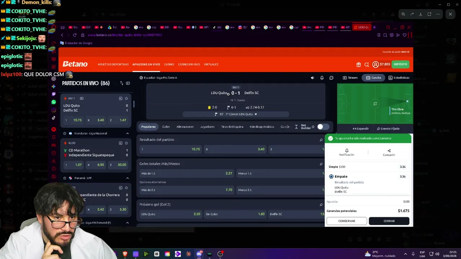461x259 pixels.
Task: Select the Populares market tab
Action: [148, 127]
